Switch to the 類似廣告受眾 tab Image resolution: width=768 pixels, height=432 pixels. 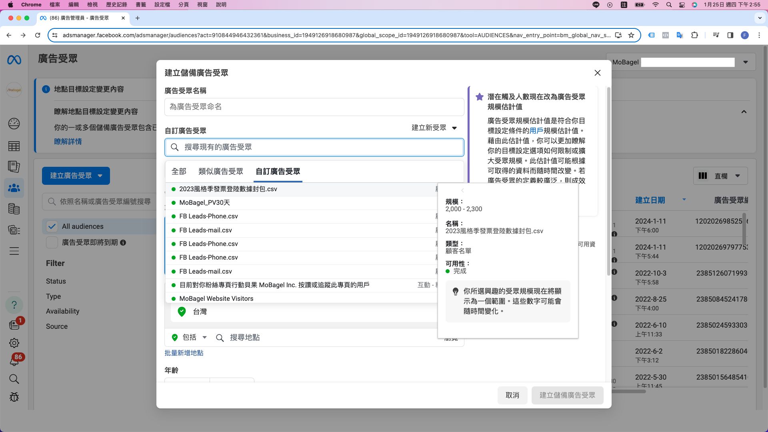coord(221,171)
